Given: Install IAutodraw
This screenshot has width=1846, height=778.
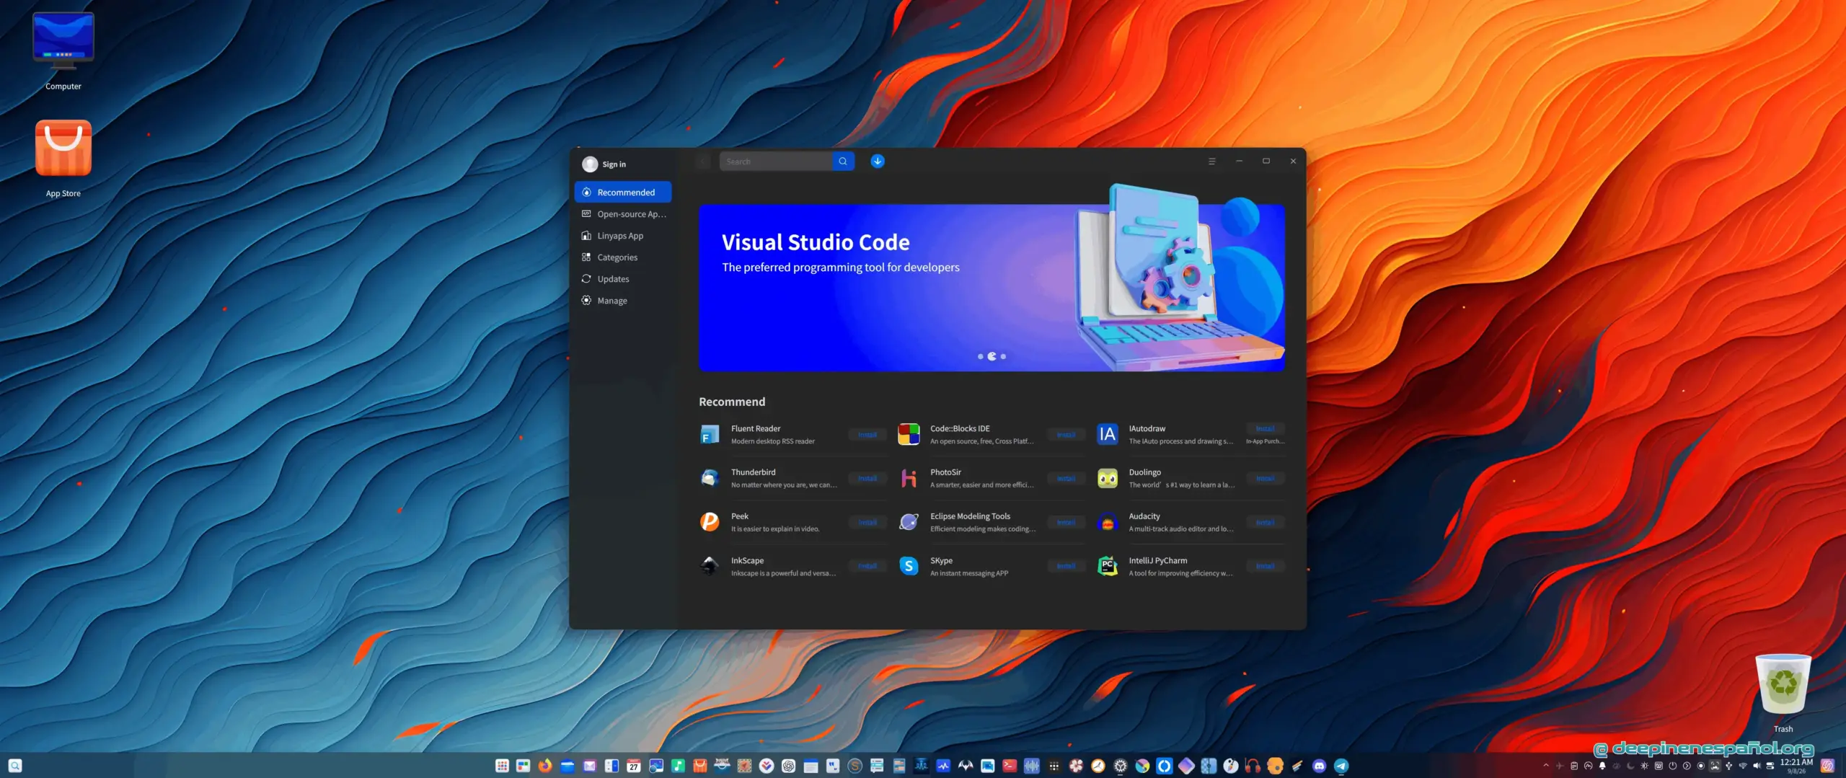Looking at the screenshot, I should 1266,428.
